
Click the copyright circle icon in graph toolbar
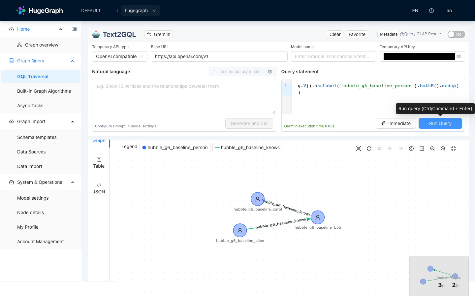(411, 148)
